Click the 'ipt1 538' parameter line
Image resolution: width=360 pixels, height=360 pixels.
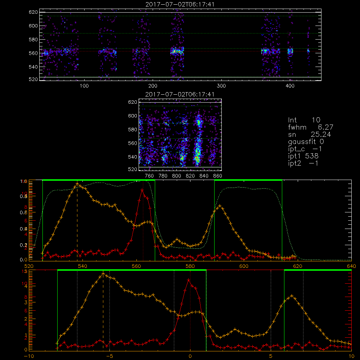303,156
